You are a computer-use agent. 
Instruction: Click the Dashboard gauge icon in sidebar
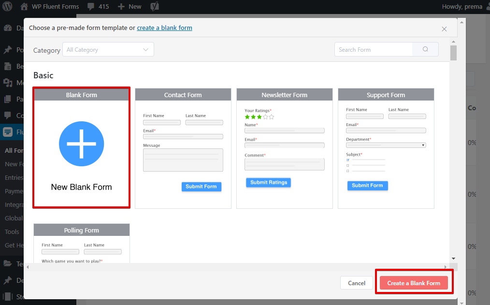tap(8, 28)
